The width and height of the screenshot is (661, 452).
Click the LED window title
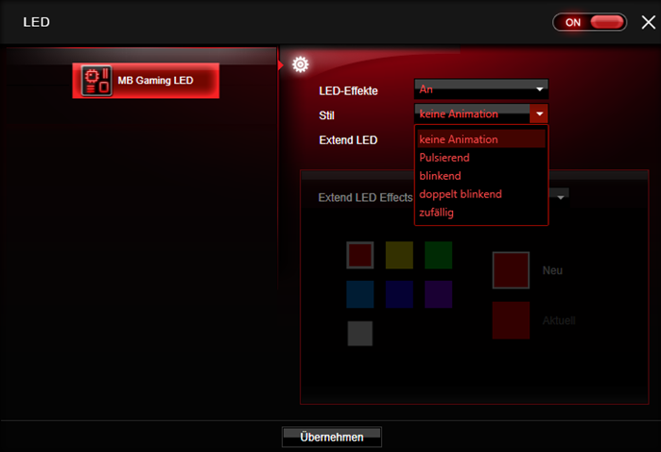(x=37, y=22)
